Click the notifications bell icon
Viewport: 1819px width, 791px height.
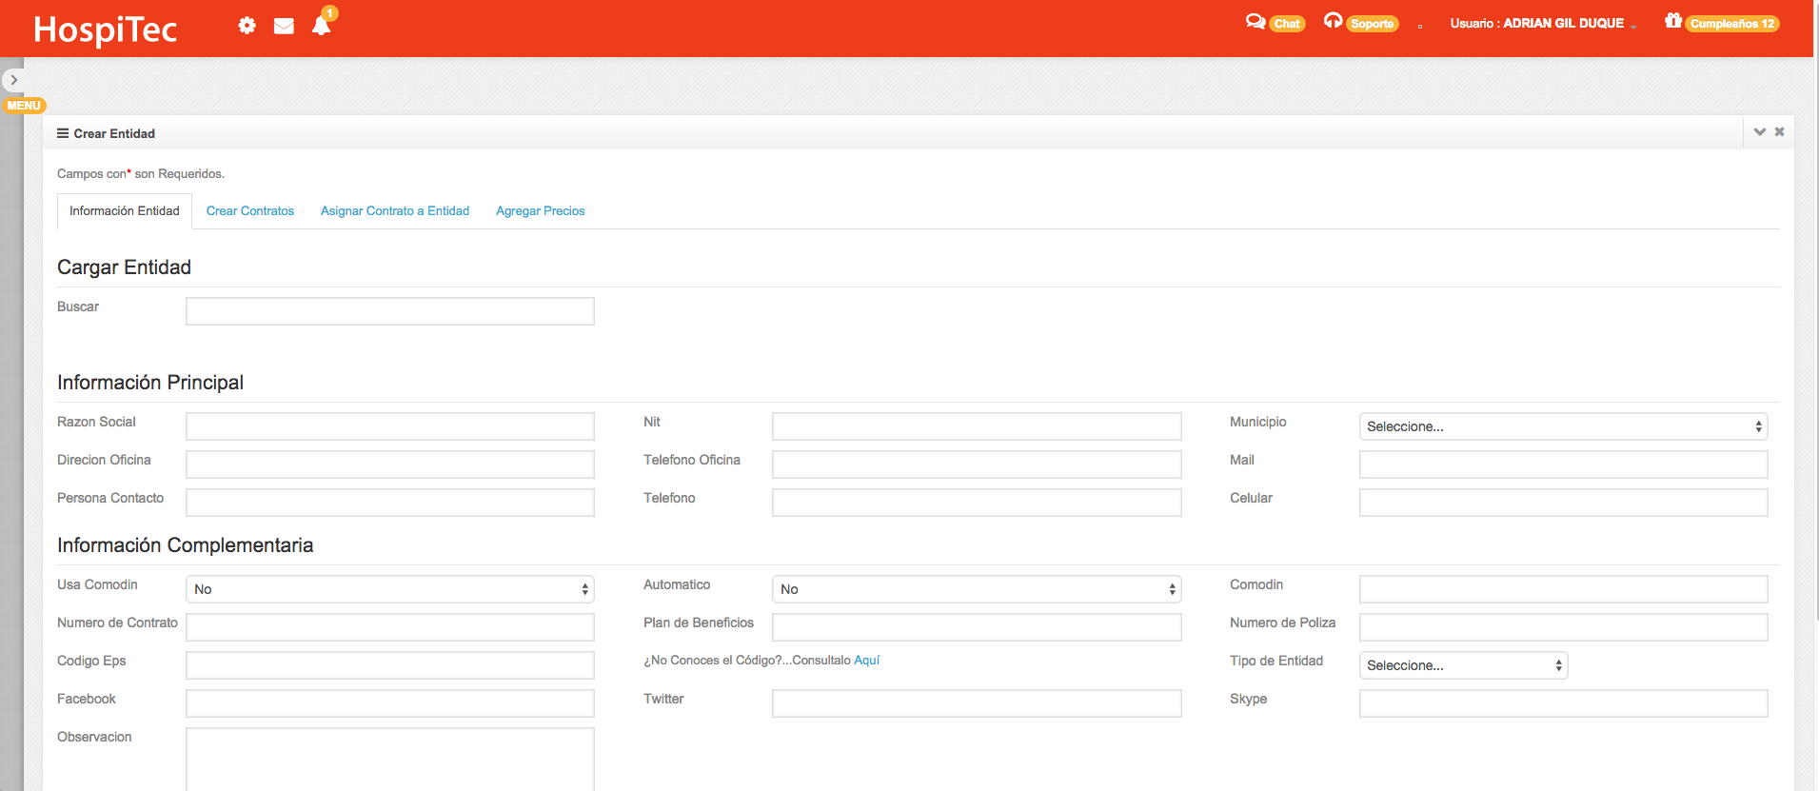click(322, 26)
